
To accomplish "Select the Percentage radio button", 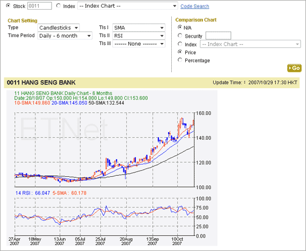I will (x=180, y=60).
